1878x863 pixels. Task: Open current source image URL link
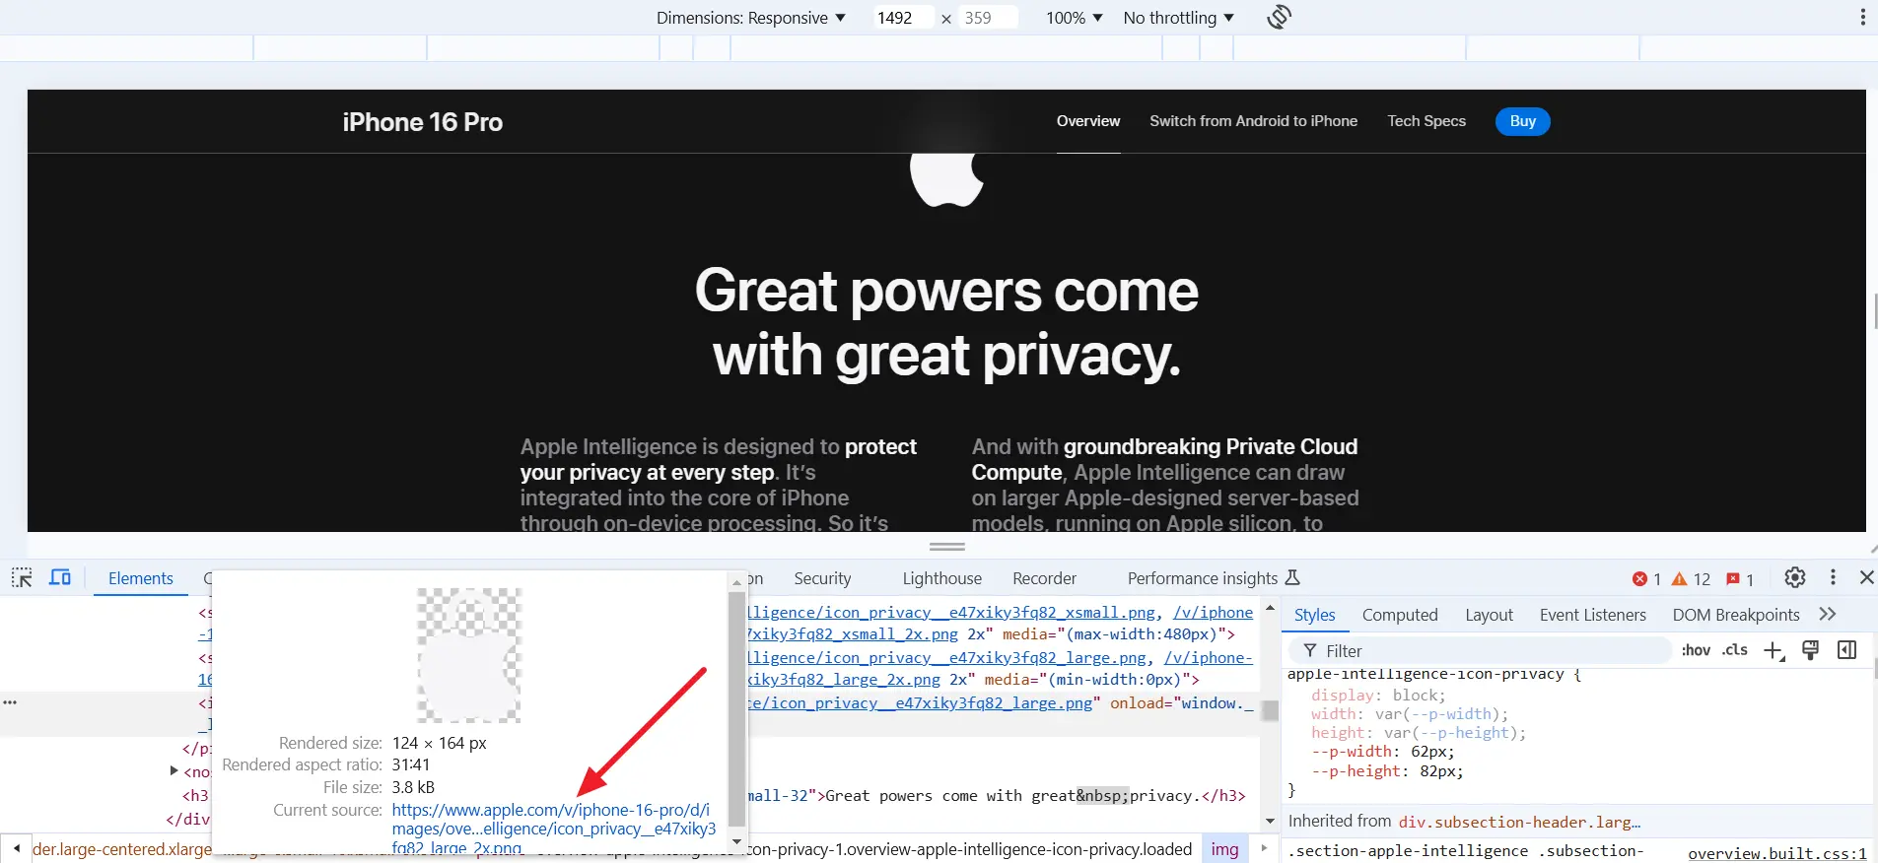[x=553, y=829]
